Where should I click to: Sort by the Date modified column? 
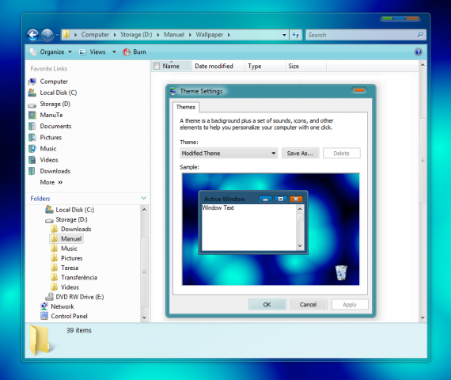218,66
